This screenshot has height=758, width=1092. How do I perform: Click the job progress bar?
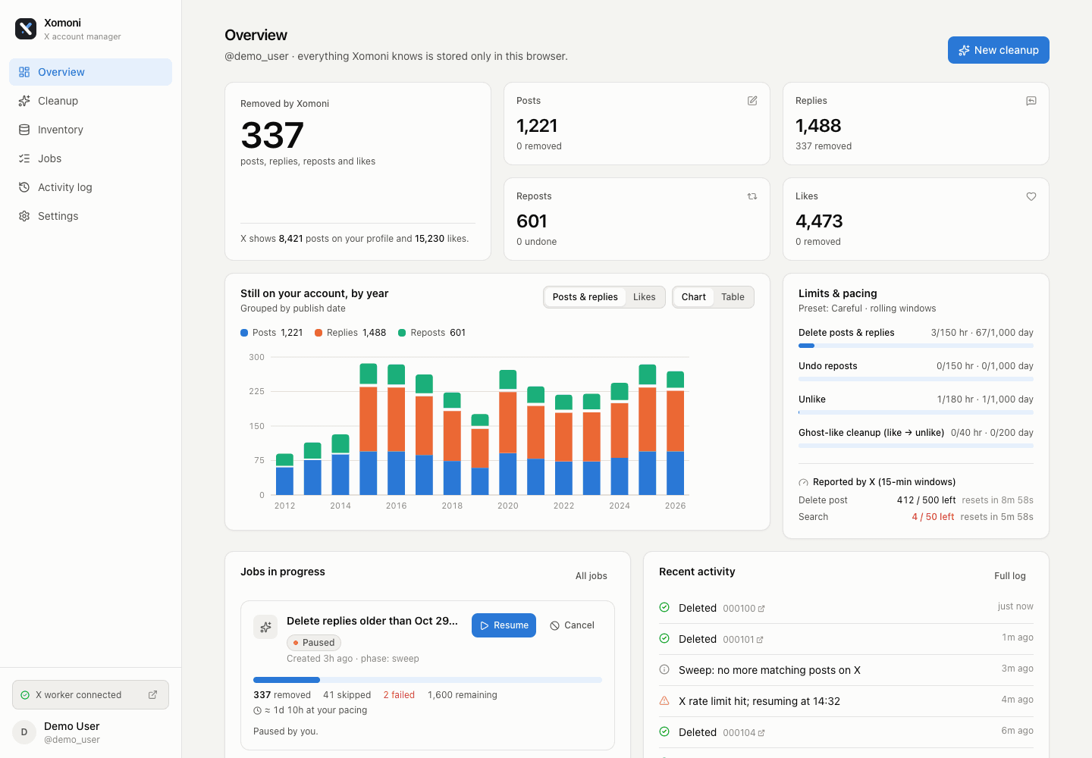click(428, 680)
